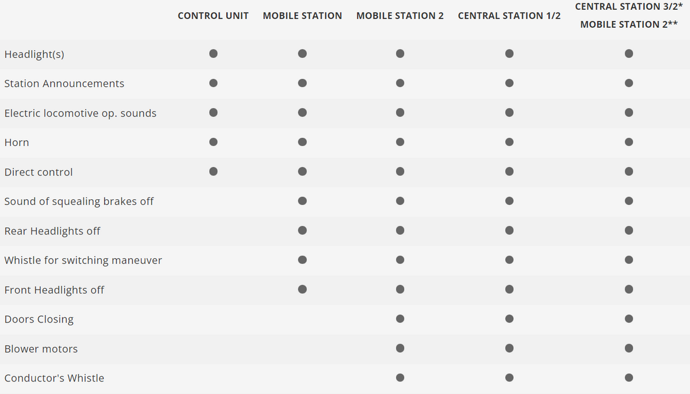Click Conductor's Whistle dot in the last column
Image resolution: width=690 pixels, height=394 pixels.
[629, 378]
